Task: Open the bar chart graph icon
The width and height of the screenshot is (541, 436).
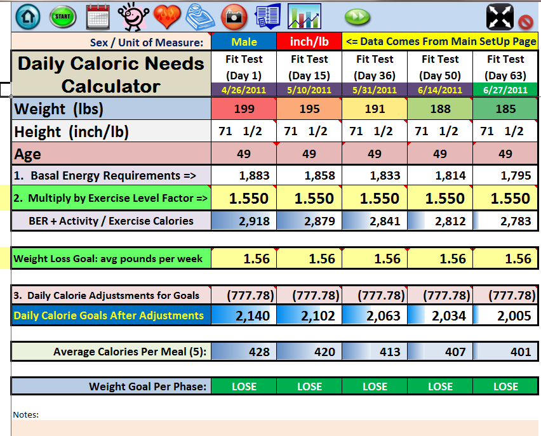Action: pyautogui.click(x=304, y=17)
